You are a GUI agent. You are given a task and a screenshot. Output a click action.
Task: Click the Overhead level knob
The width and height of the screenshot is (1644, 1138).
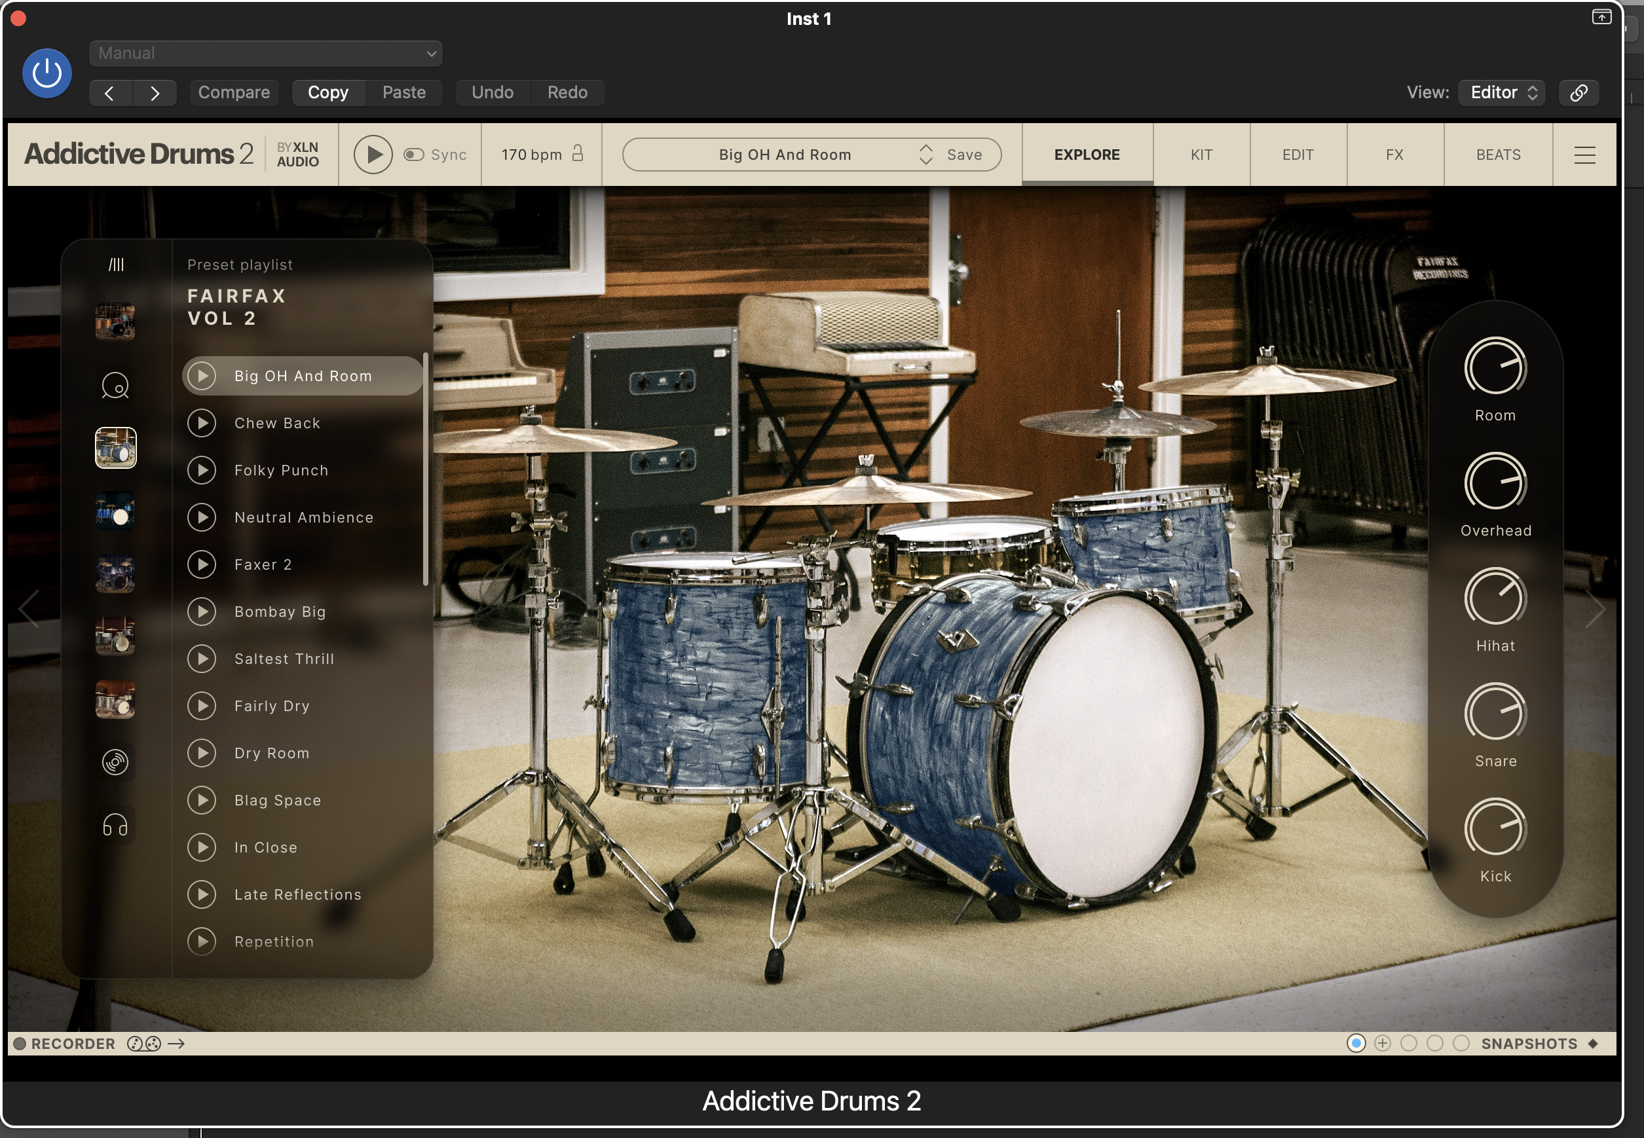coord(1495,482)
